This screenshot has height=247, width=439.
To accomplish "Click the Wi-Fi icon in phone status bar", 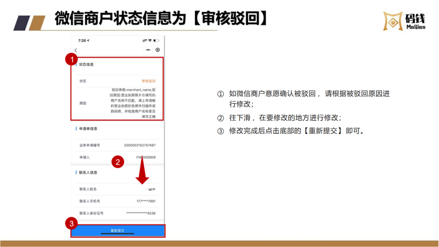I will (x=150, y=41).
